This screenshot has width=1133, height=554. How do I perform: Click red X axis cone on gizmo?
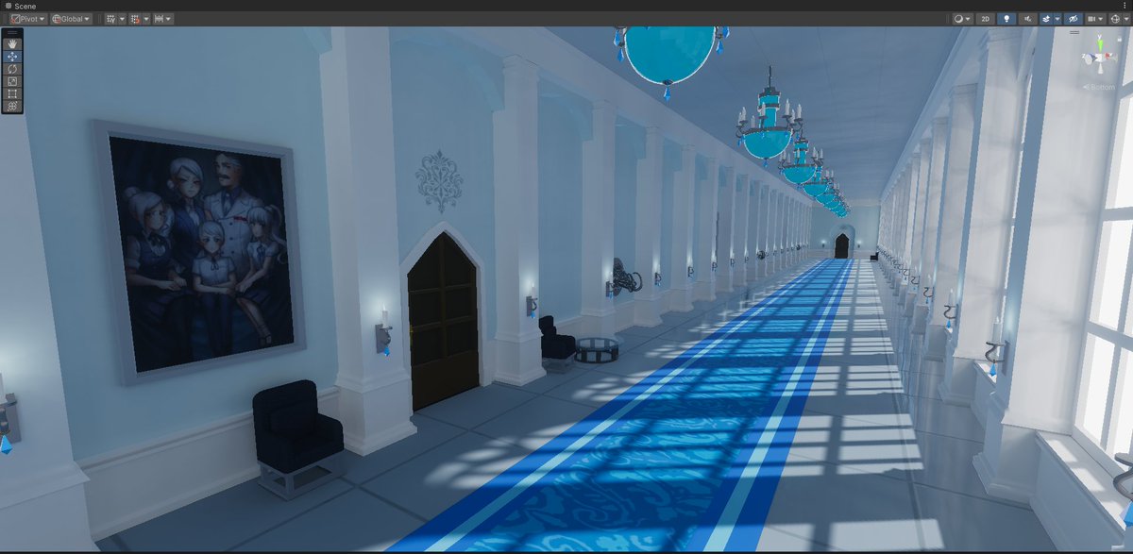[x=1108, y=56]
